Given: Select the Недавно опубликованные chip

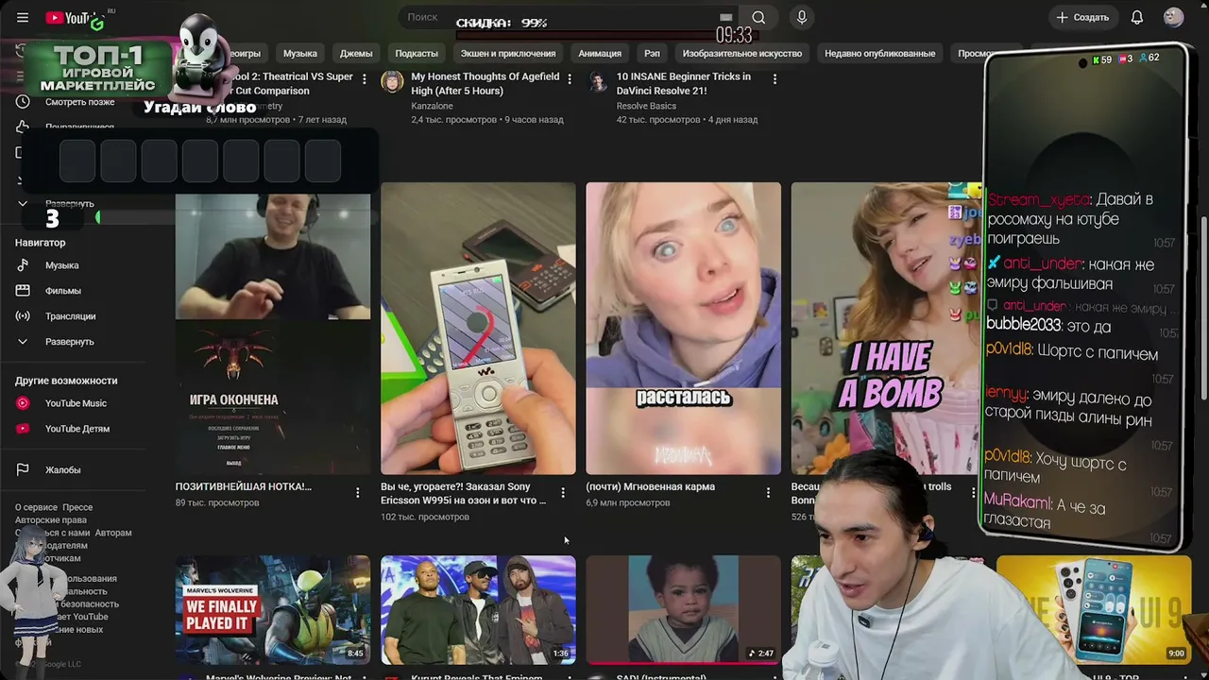Looking at the screenshot, I should 880,53.
